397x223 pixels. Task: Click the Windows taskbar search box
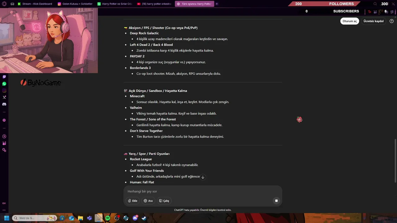click(x=34, y=218)
